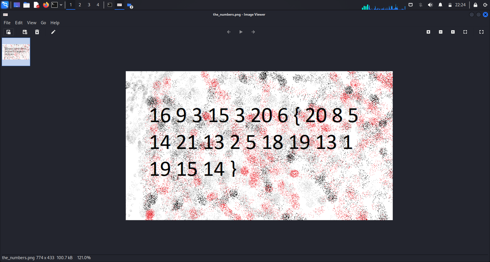Switch to workspace 3

tap(89, 5)
